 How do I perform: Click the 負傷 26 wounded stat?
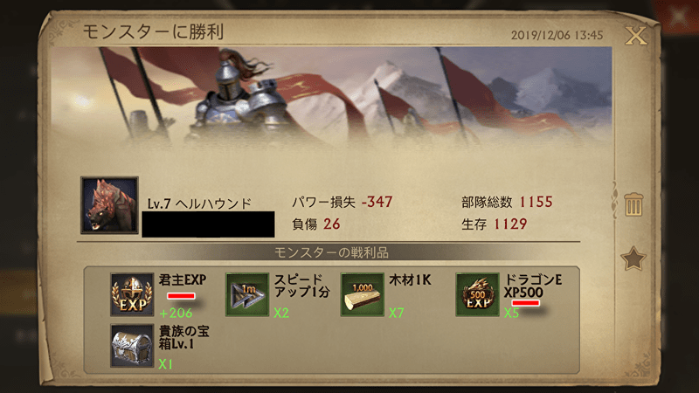[x=316, y=224]
